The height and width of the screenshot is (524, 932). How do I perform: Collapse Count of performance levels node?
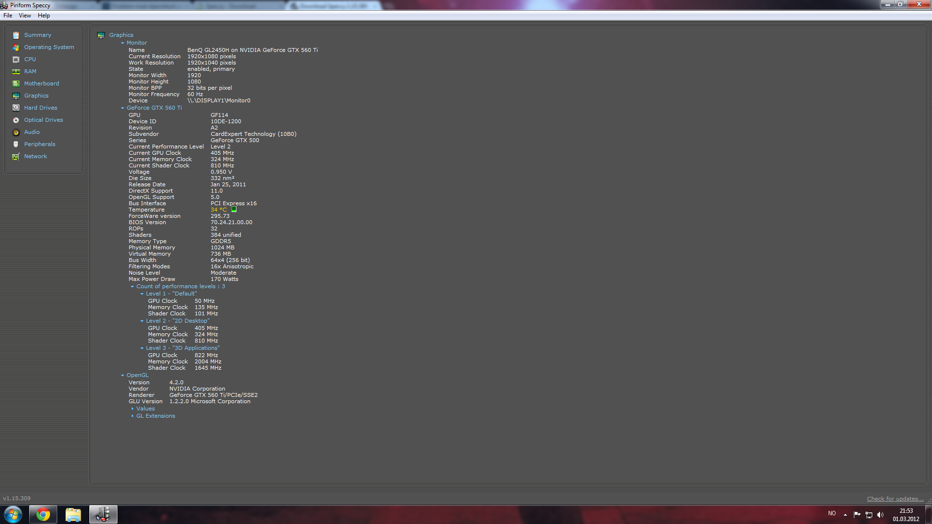[x=132, y=287]
